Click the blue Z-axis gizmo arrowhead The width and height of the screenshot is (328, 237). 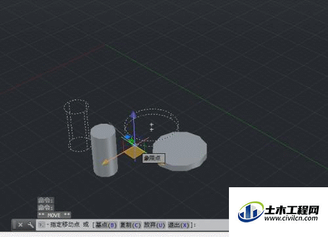click(x=133, y=115)
